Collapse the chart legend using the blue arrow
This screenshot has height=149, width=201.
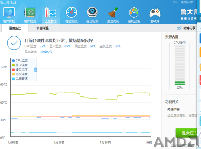click(35, 69)
